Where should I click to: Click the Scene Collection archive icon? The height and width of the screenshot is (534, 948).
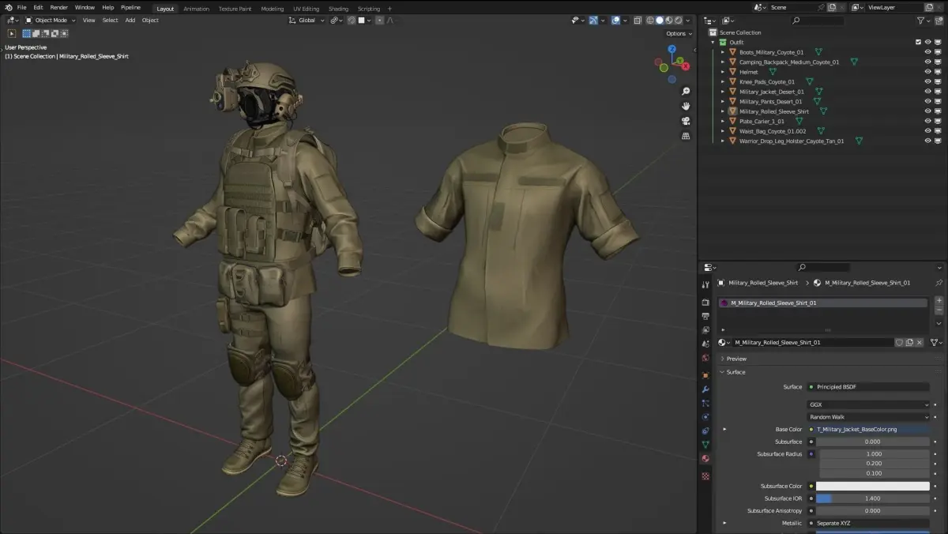pyautogui.click(x=713, y=32)
